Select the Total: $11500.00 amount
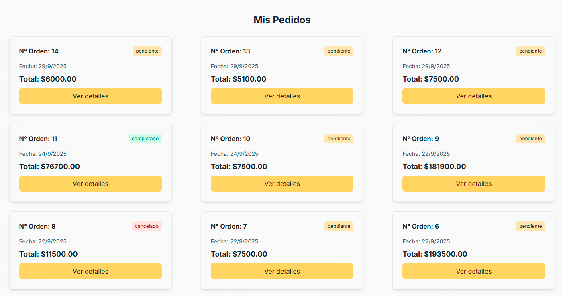Viewport: 563px width, 296px height. (49, 254)
